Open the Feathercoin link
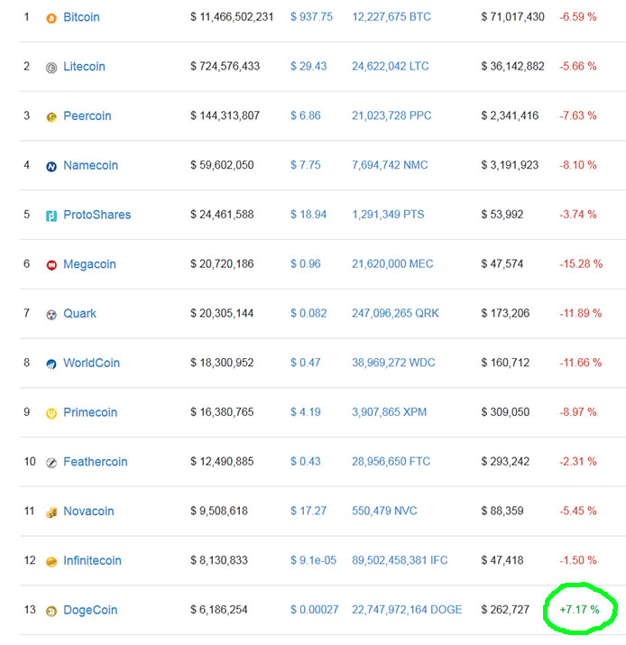 96,462
